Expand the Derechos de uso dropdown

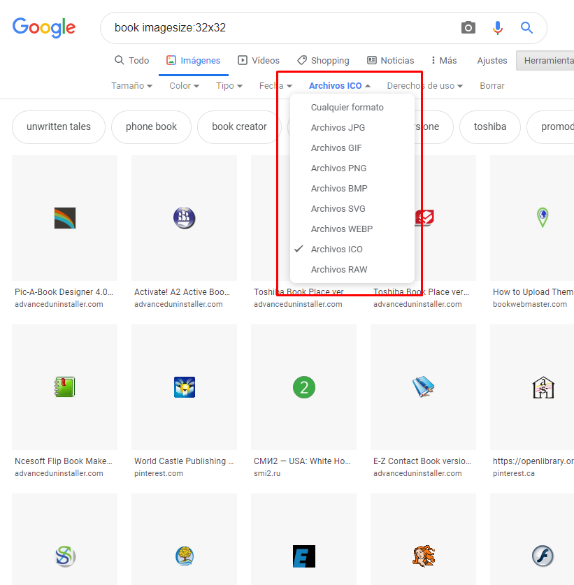coord(424,86)
